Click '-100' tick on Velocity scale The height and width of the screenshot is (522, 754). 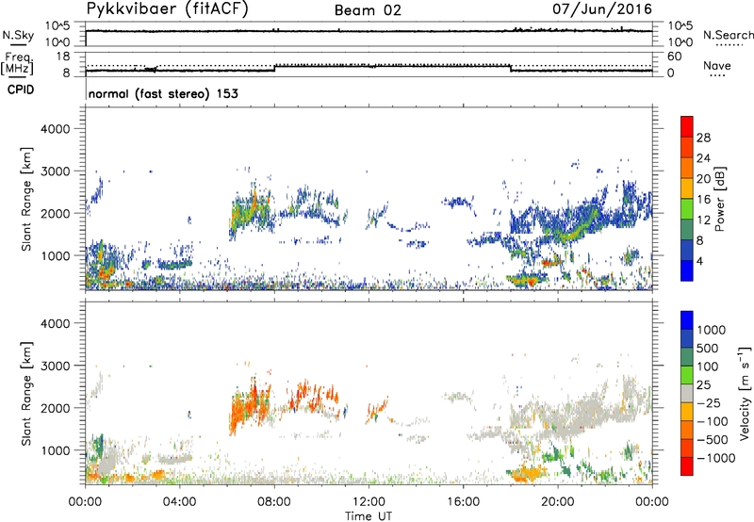(713, 421)
